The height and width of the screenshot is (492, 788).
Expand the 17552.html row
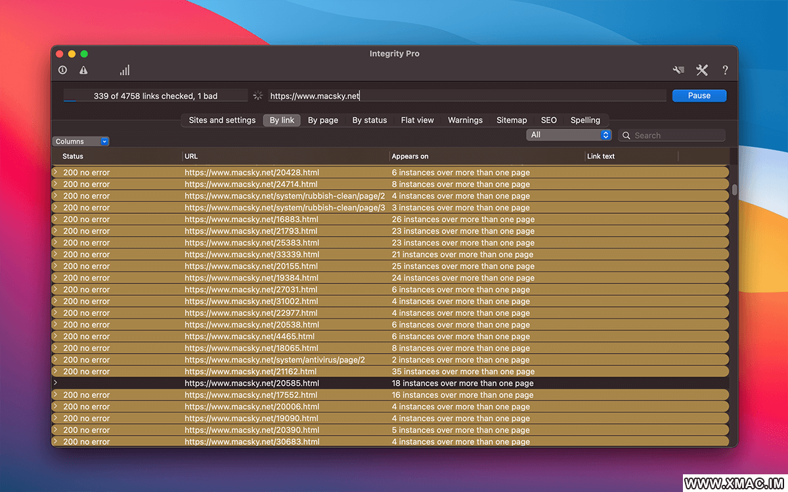pyautogui.click(x=56, y=395)
